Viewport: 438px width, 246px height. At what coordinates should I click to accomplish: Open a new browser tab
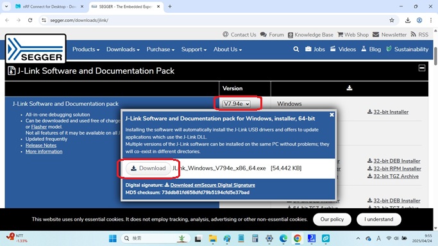coord(170,6)
